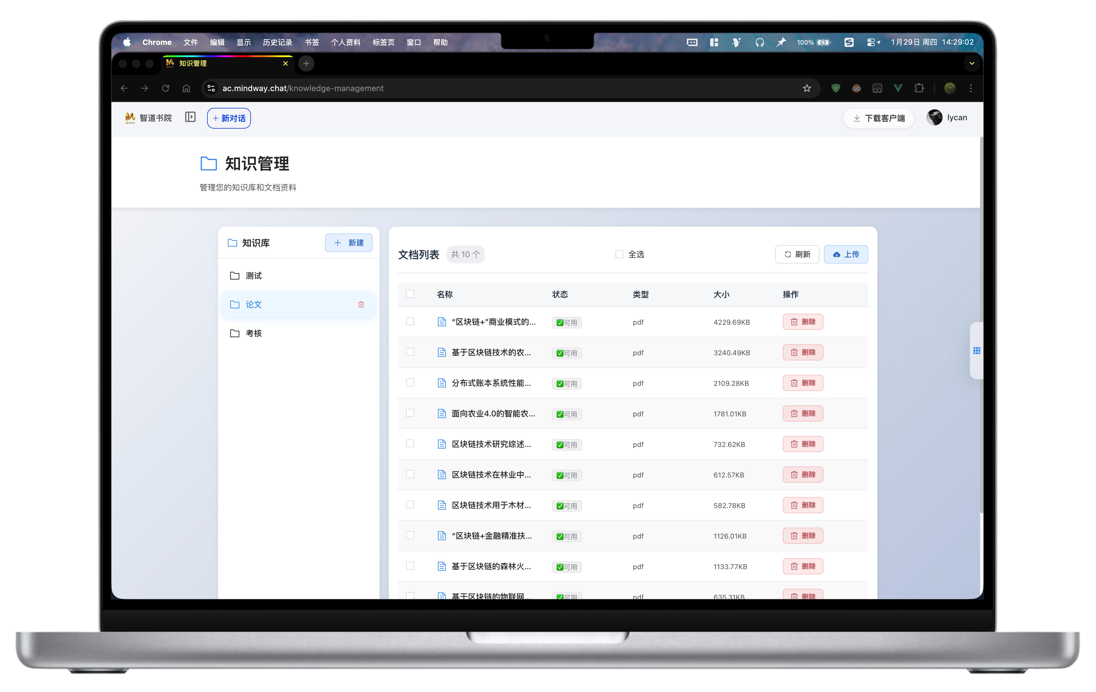Viewport: 1096px width, 692px height.
Task: Click the green shield extension icon
Action: pos(836,88)
